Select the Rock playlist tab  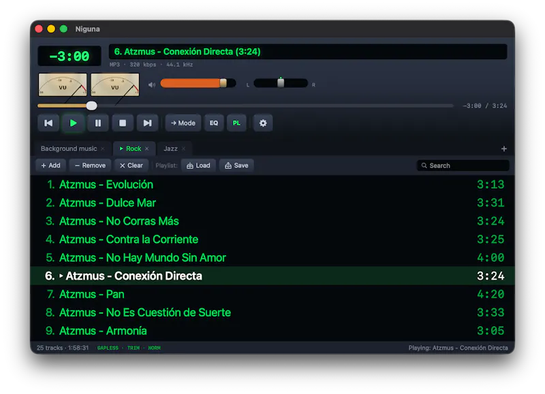[x=134, y=148]
